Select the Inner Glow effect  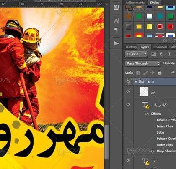coord(165,126)
